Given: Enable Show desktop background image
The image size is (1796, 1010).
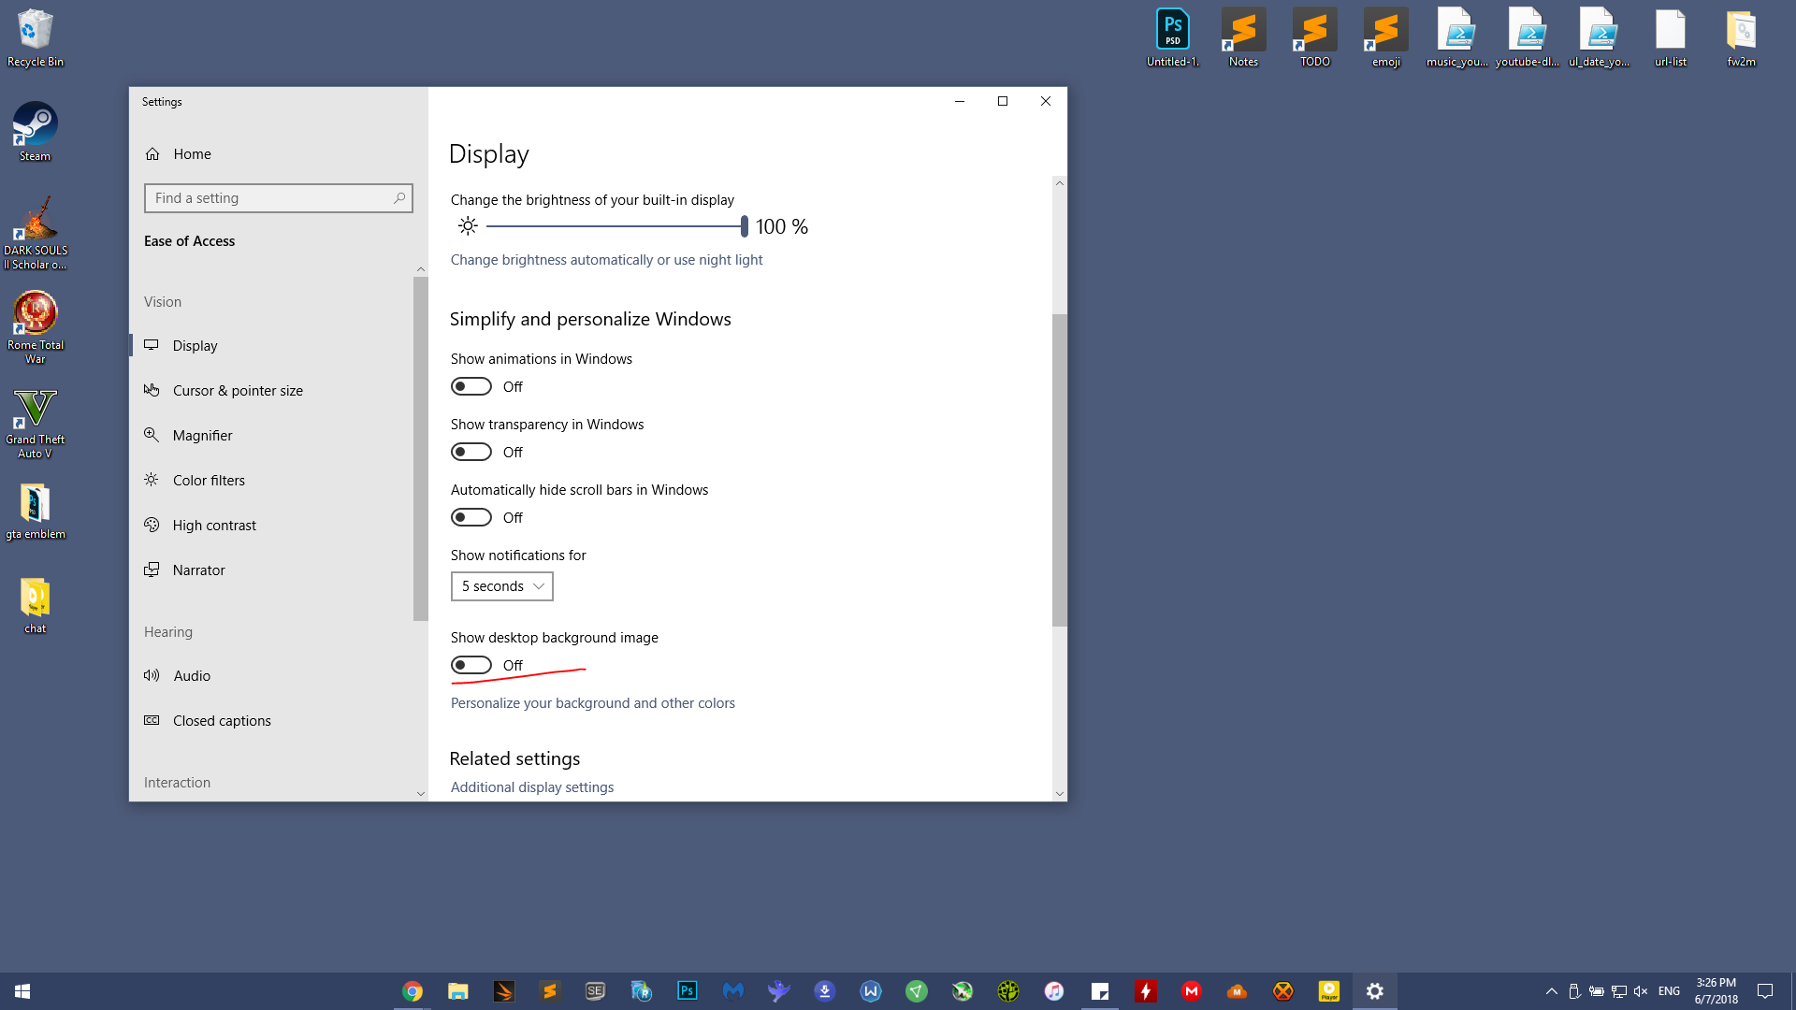Looking at the screenshot, I should [471, 665].
